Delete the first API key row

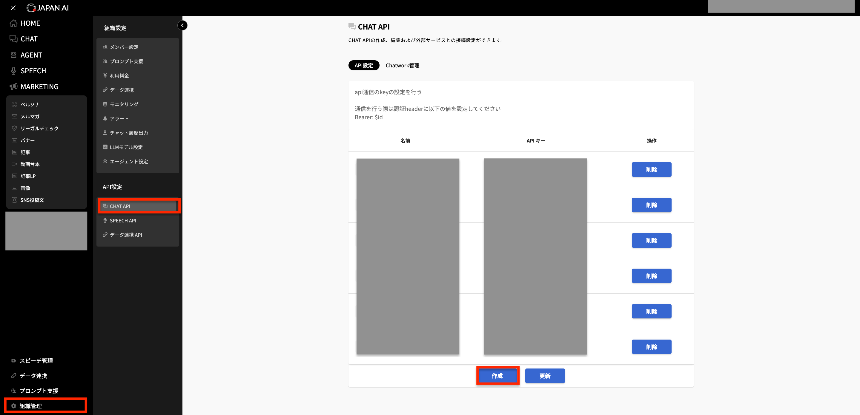click(651, 169)
